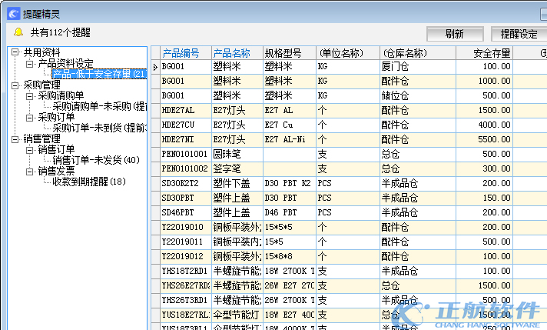The height and width of the screenshot is (330, 547).
Task: Sort by 安全存量 column header
Action: coord(484,53)
